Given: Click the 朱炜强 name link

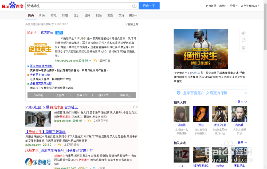Looking at the screenshot, I should click(239, 125).
